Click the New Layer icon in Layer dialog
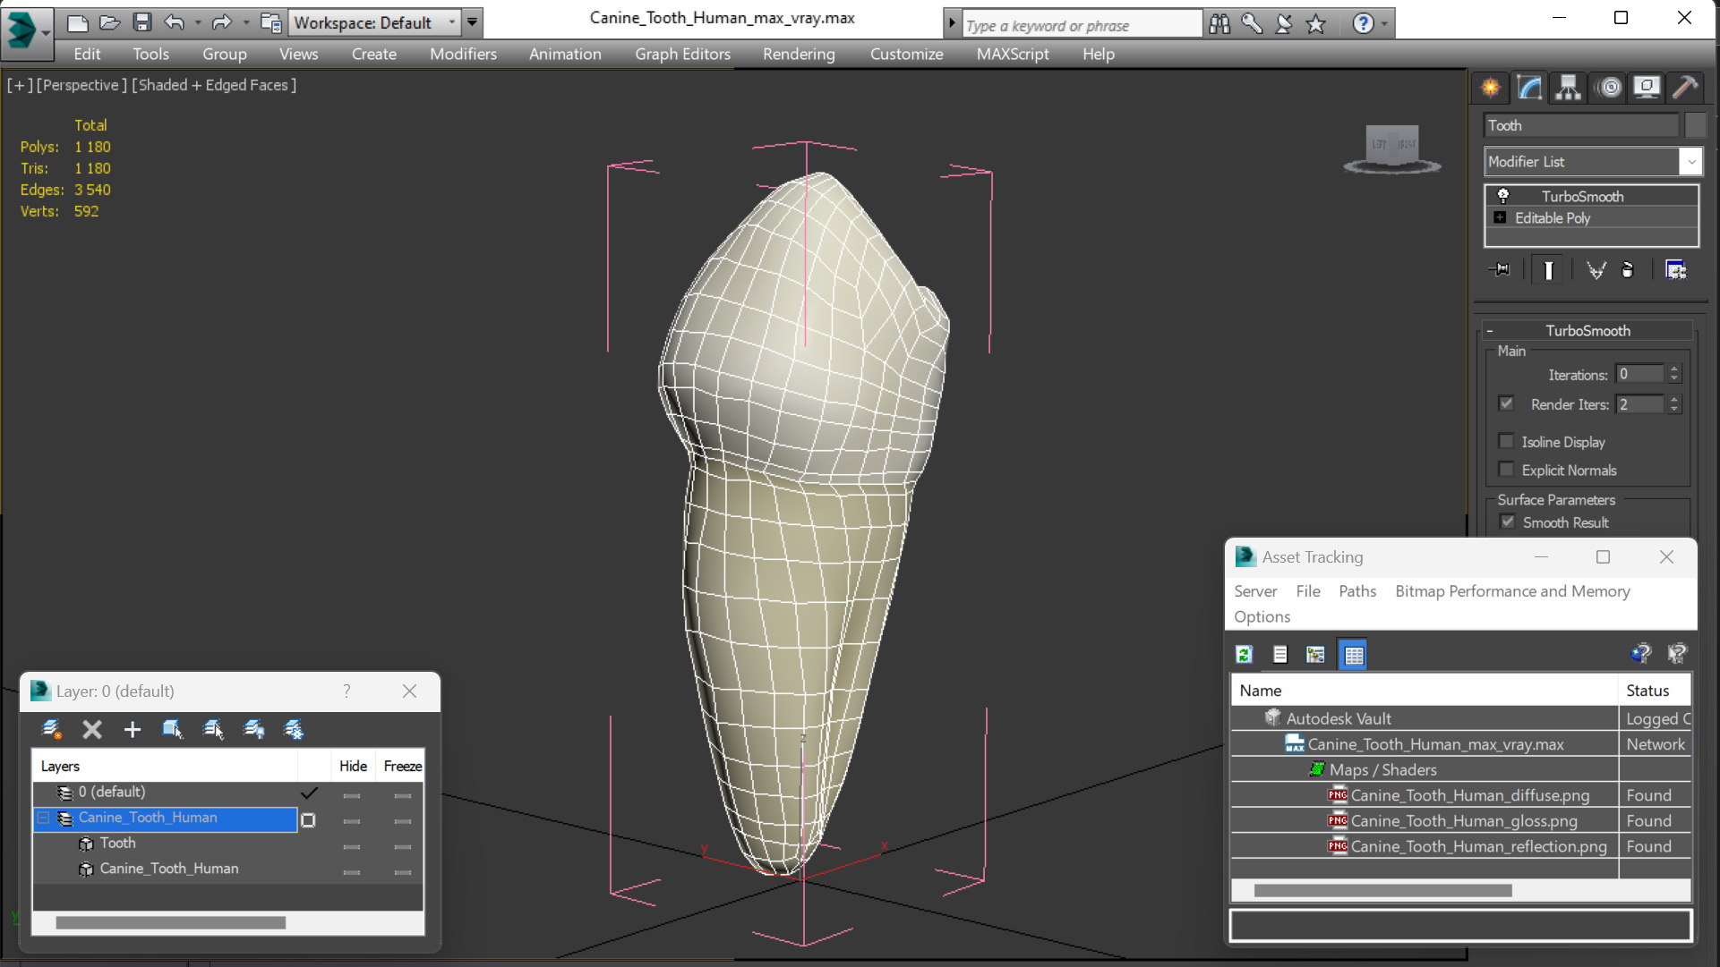Screen dimensions: 1720x967 coord(52,730)
